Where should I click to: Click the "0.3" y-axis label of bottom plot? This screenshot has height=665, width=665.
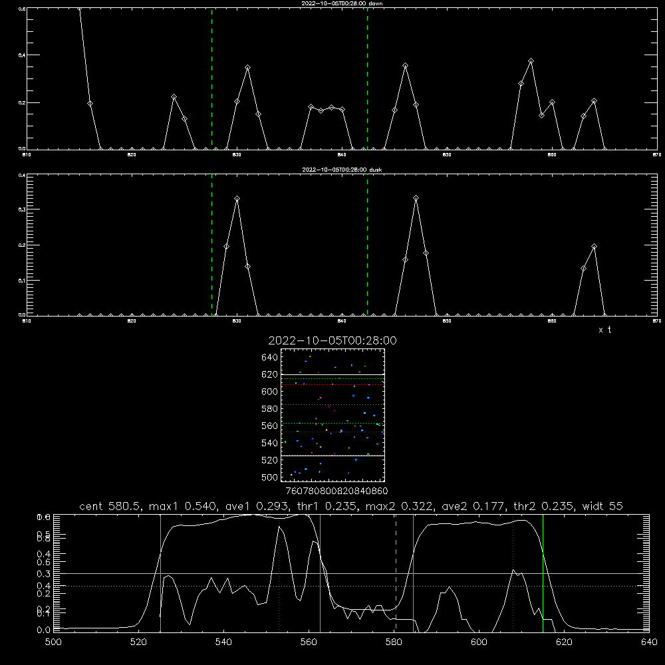(x=44, y=573)
